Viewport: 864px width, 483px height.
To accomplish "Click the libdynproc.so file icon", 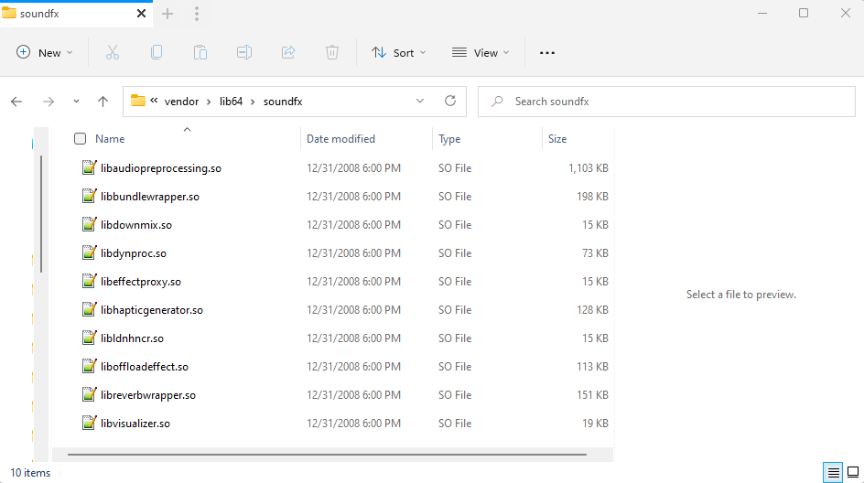I will (90, 252).
